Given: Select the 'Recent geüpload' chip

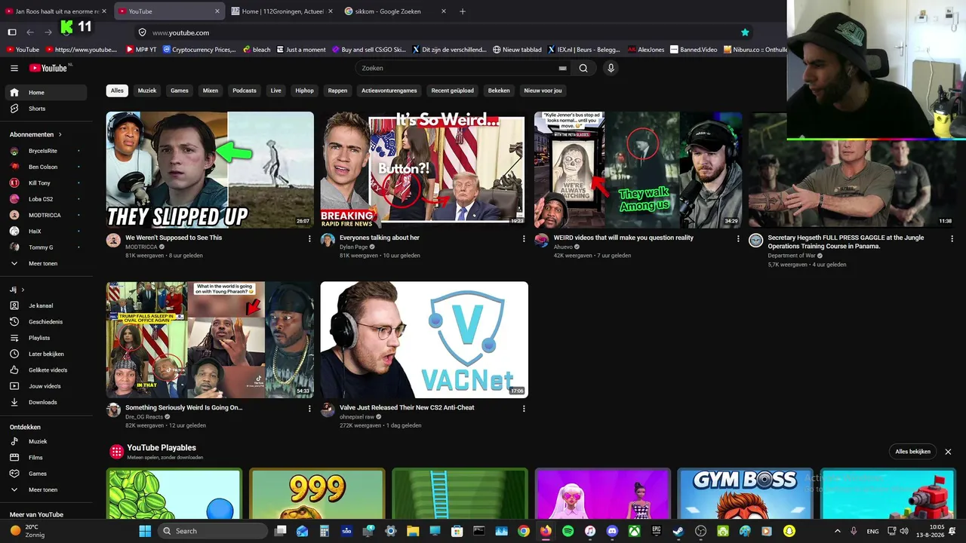Looking at the screenshot, I should 453,90.
